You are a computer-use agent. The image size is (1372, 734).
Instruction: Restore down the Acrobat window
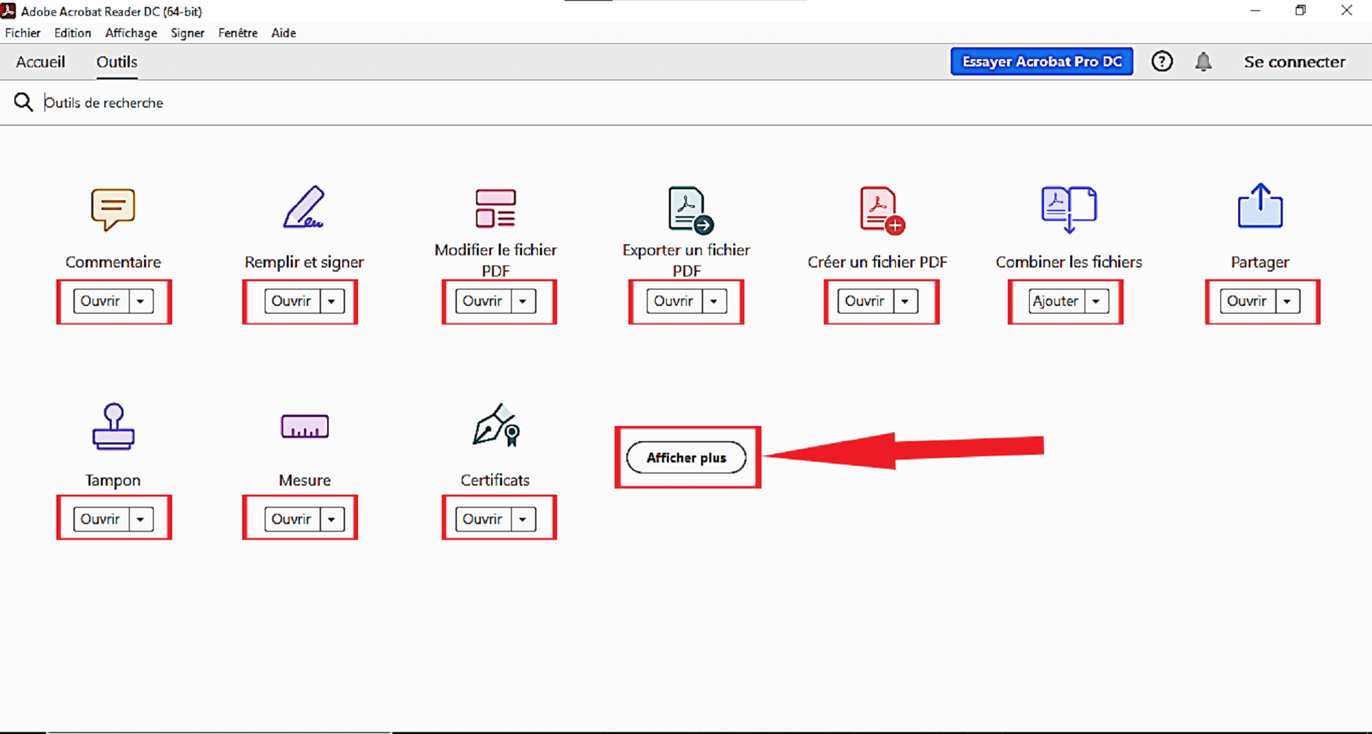tap(1301, 10)
